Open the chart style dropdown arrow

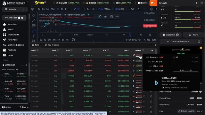[82, 9]
